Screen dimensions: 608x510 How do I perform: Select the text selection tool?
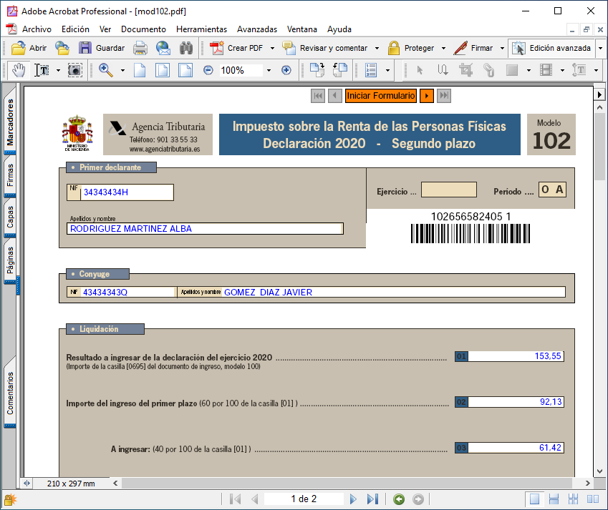coord(42,70)
